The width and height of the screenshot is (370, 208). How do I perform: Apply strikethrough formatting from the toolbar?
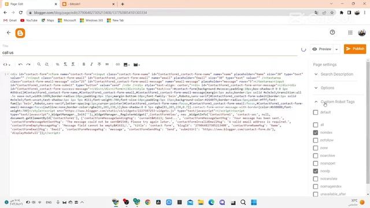(99, 64)
